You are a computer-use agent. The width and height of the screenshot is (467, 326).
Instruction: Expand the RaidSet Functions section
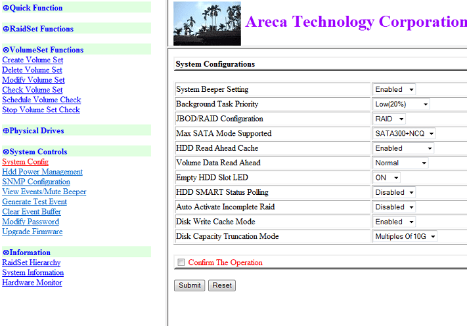pyautogui.click(x=38, y=29)
